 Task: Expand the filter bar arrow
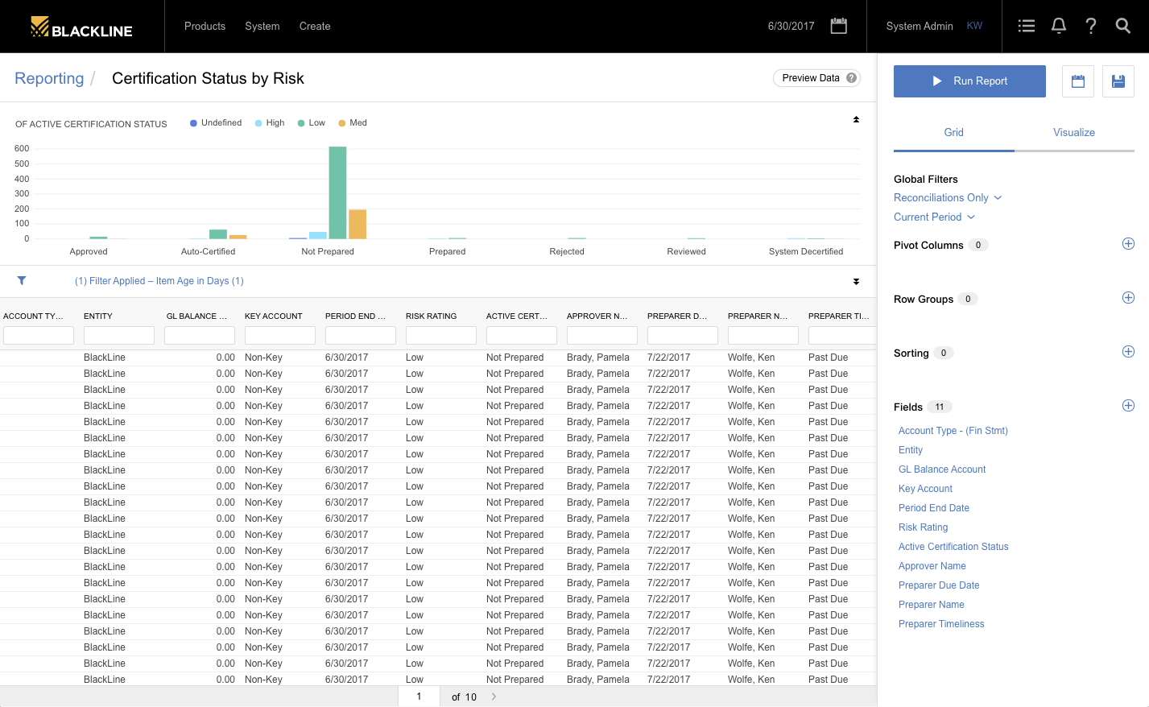[x=856, y=282]
